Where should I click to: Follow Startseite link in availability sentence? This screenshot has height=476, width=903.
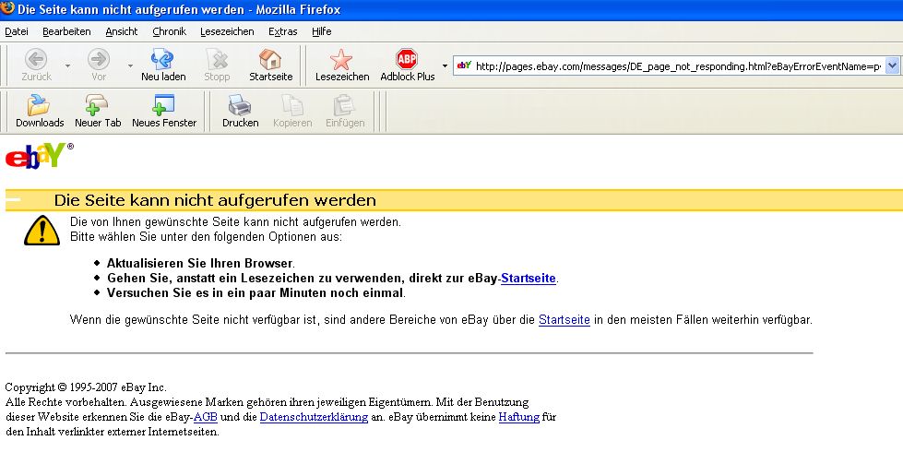564,320
